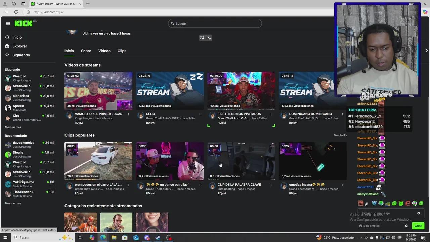Open File Explorer from taskbar
The height and width of the screenshot is (242, 430).
pos(114,238)
